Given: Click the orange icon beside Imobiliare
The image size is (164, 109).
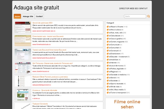Looking at the screenshot, I should (x=108, y=60).
